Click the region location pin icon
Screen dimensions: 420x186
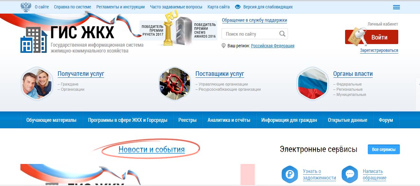pos(223,46)
